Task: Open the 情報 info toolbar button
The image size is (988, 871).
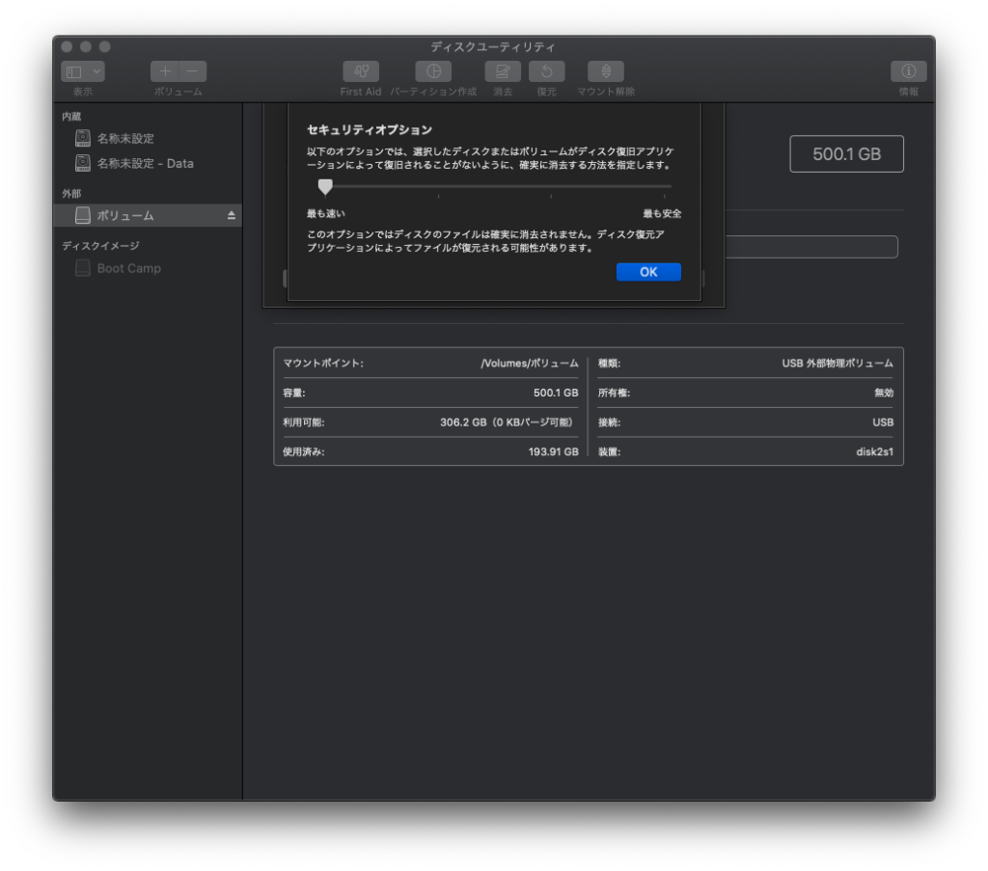Action: coord(909,71)
